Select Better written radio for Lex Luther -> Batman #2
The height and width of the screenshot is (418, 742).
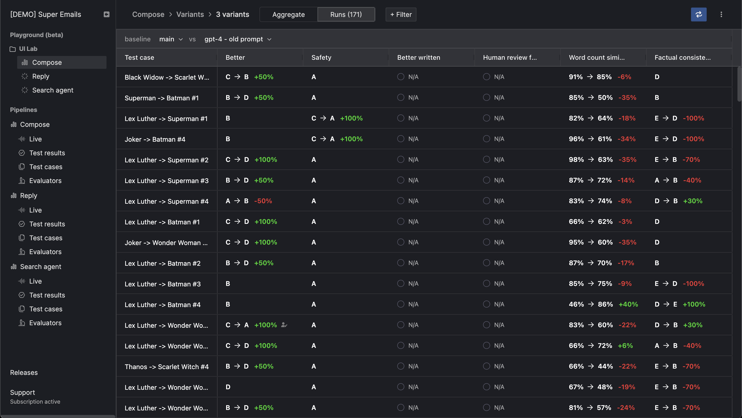pyautogui.click(x=400, y=263)
